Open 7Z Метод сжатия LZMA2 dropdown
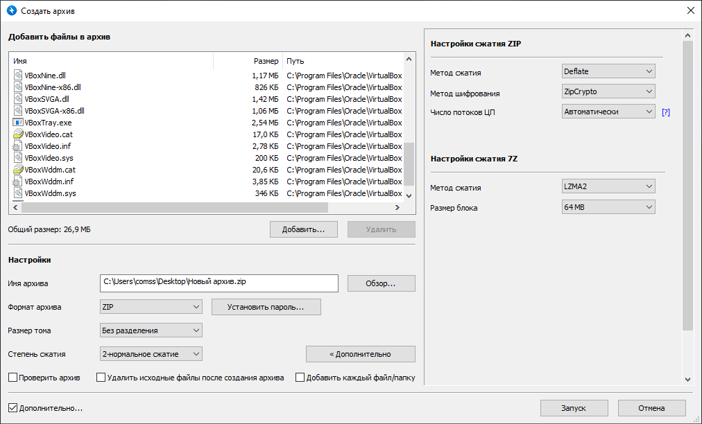The width and height of the screenshot is (702, 424). (608, 186)
